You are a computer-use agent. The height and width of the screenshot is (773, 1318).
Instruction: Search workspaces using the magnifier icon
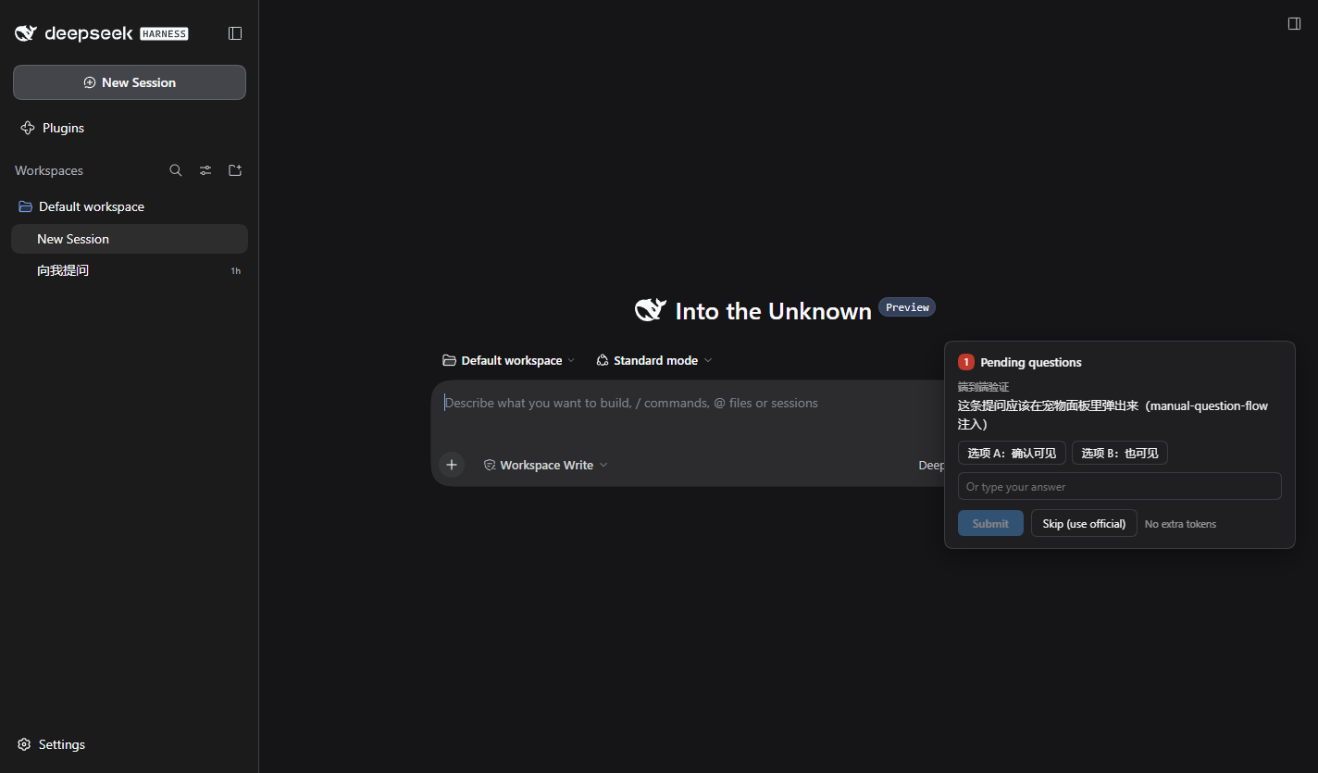point(176,170)
